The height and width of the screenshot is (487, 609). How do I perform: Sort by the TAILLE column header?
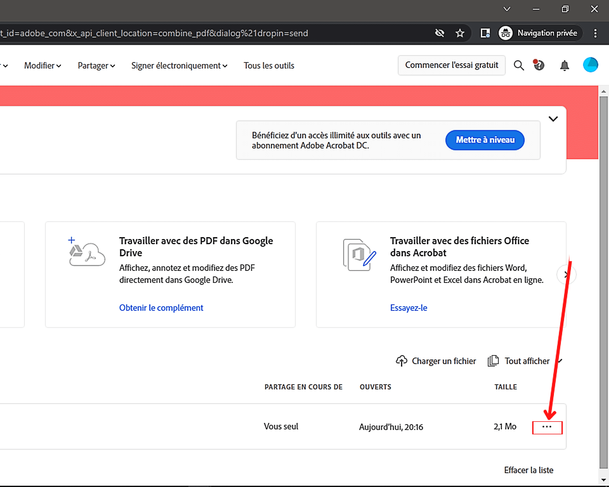505,387
